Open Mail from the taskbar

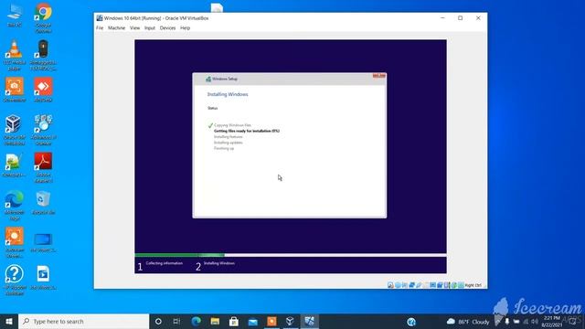coord(253,321)
